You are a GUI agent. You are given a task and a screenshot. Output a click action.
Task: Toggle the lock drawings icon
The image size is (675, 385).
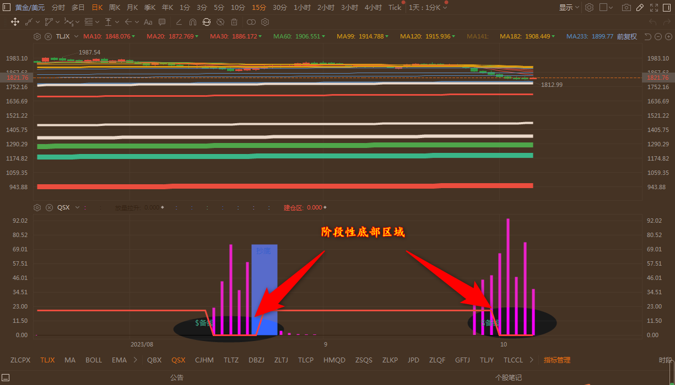tap(207, 22)
